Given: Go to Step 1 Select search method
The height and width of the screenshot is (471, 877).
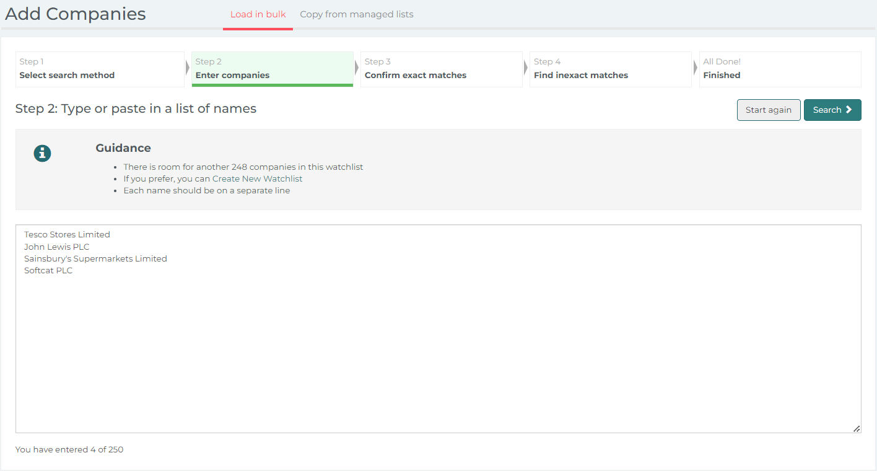Looking at the screenshot, I should tap(100, 69).
